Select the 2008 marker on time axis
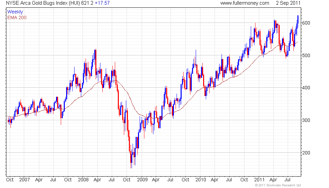Viewport: 329px width, 188px height. (83, 180)
